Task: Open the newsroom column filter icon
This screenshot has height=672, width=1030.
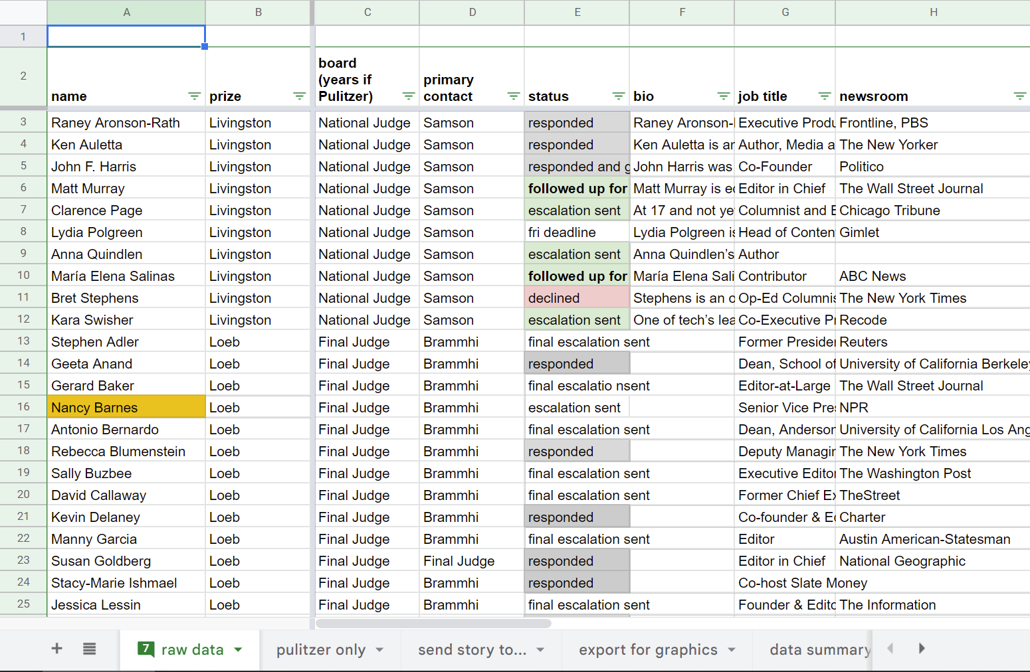Action: pyautogui.click(x=1019, y=96)
